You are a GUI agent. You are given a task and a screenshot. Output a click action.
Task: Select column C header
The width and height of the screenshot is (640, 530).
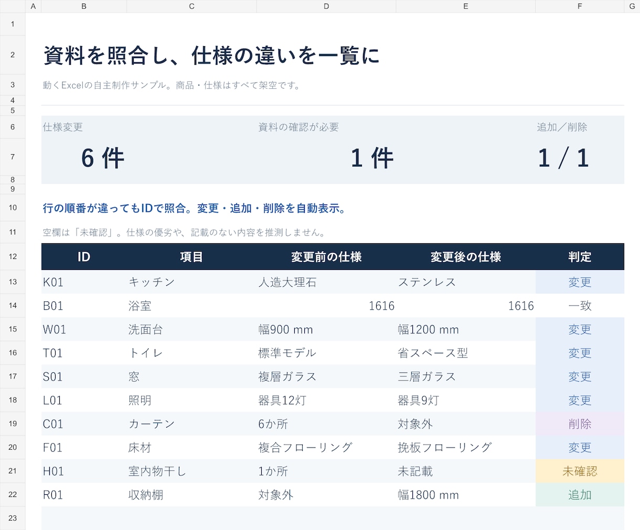click(191, 6)
